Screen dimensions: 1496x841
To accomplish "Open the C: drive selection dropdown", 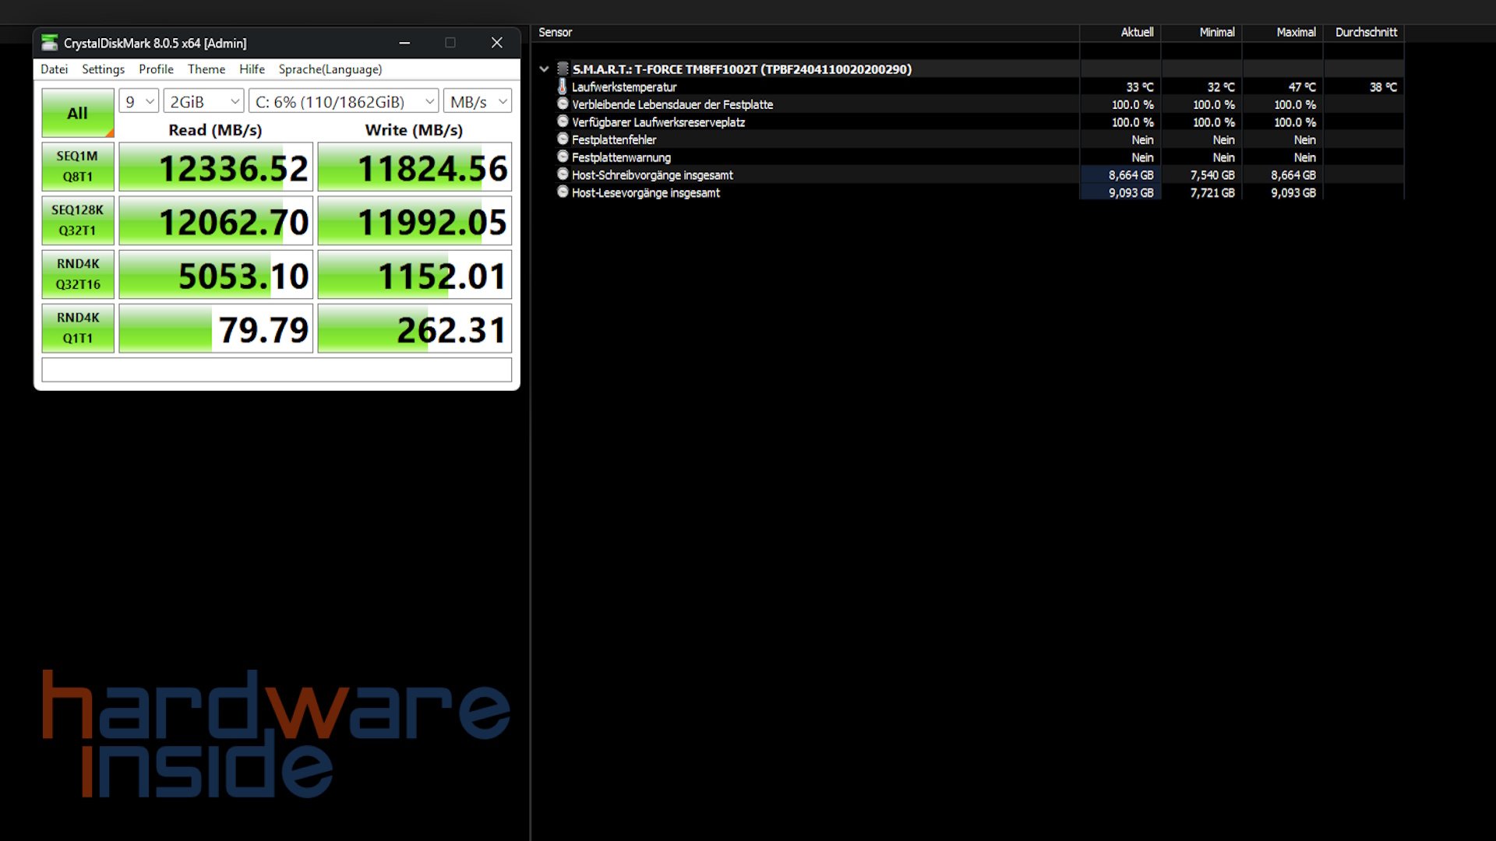I will [x=344, y=101].
